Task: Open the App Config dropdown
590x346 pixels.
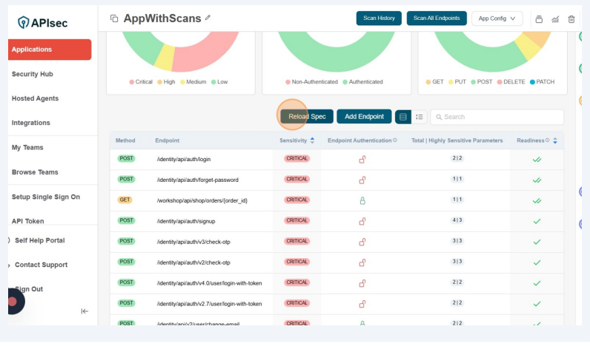Action: (x=497, y=18)
